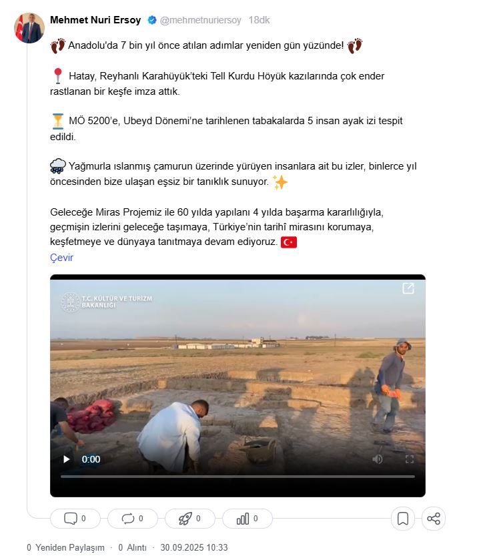Play the excavation video
481x560 pixels.
(67, 459)
